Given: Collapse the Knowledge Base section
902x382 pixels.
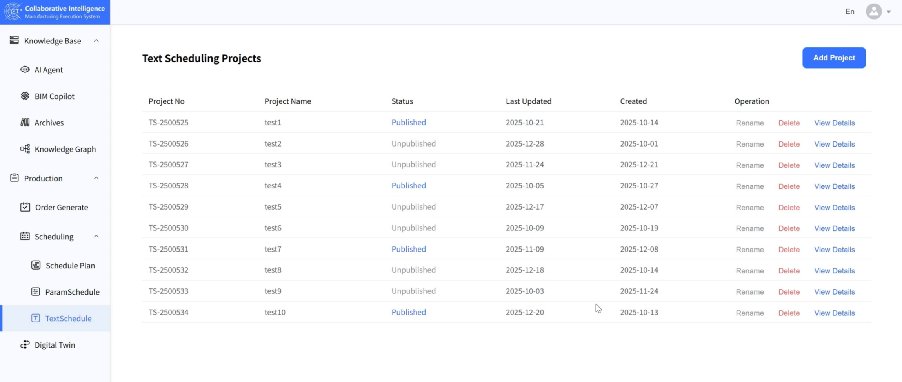Looking at the screenshot, I should [x=96, y=41].
